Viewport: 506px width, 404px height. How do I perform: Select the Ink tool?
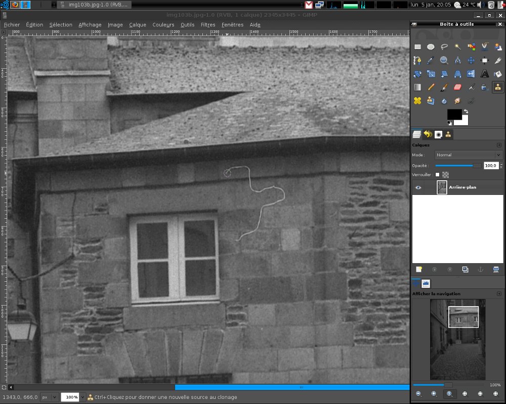484,87
